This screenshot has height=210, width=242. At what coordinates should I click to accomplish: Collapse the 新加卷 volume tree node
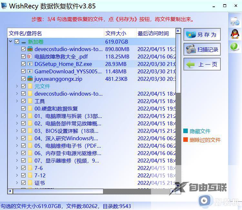click(11, 41)
